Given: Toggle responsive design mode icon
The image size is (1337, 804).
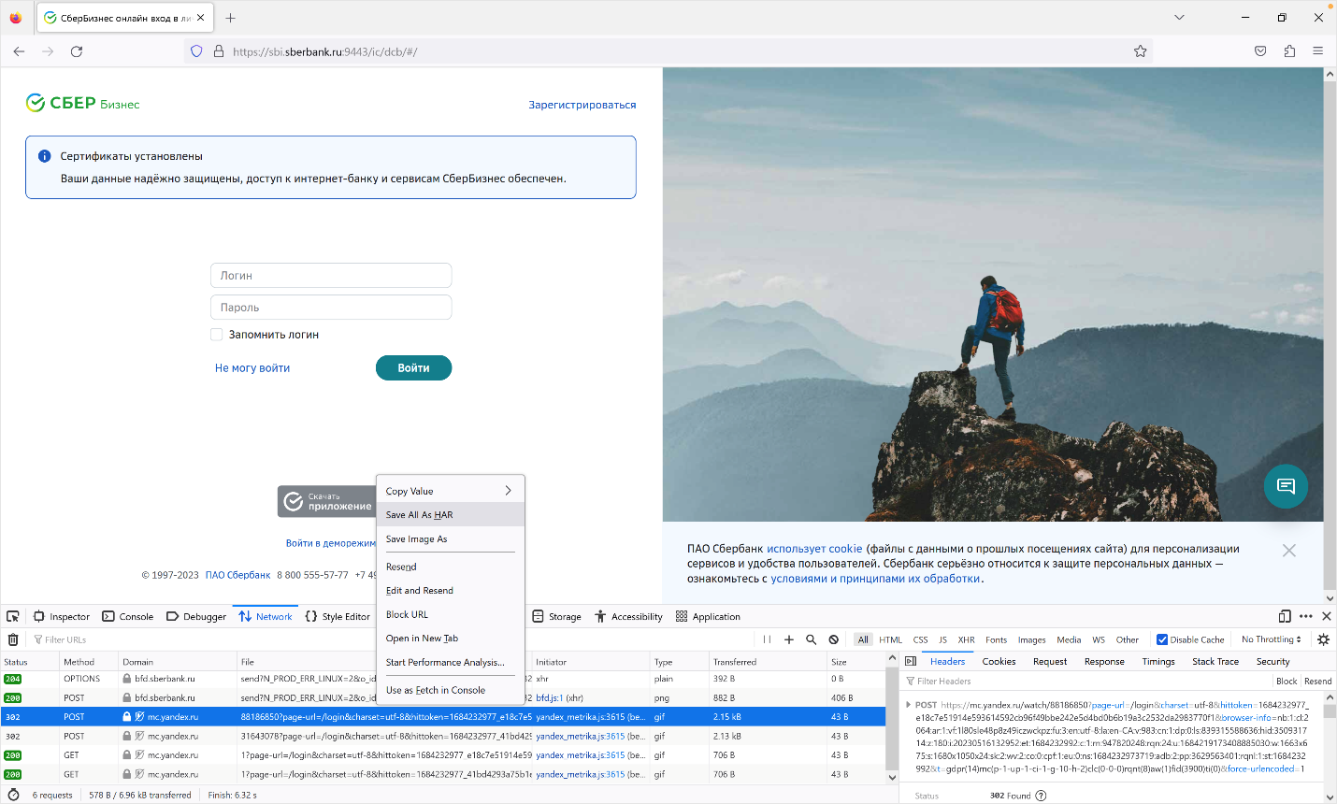Looking at the screenshot, I should tap(1285, 616).
